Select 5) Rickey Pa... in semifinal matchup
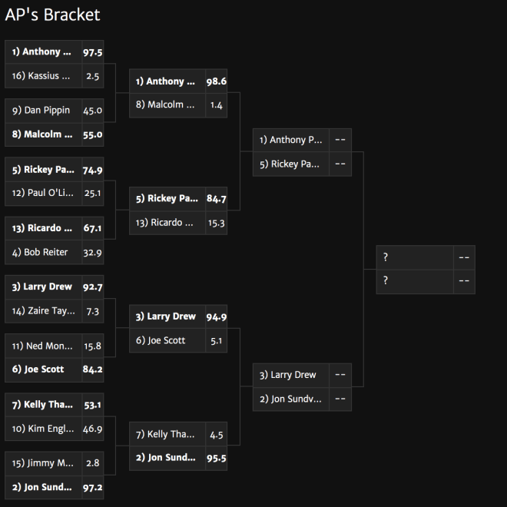This screenshot has width=507, height=507. click(302, 164)
